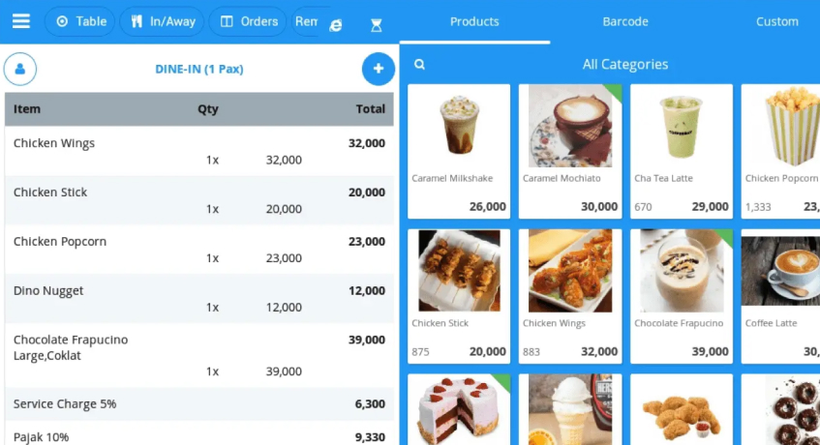The image size is (820, 445).
Task: Open the Table selection button
Action: click(x=81, y=21)
